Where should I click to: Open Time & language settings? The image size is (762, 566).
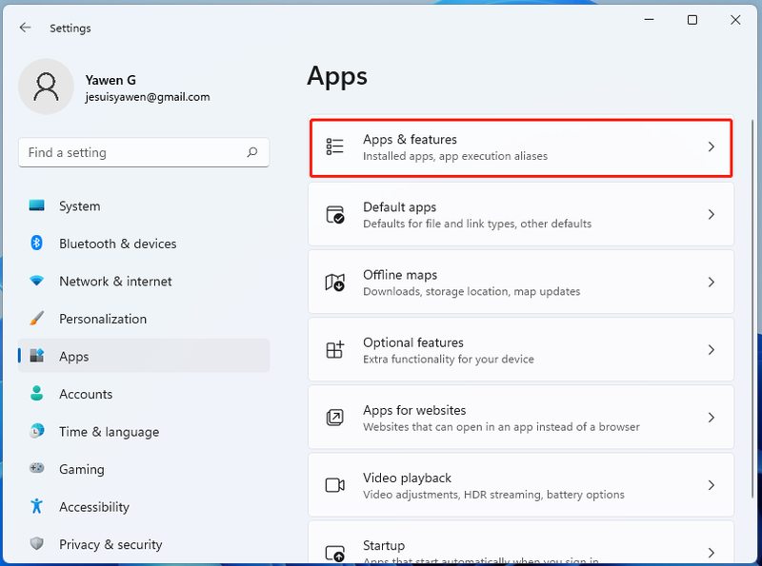click(144, 432)
